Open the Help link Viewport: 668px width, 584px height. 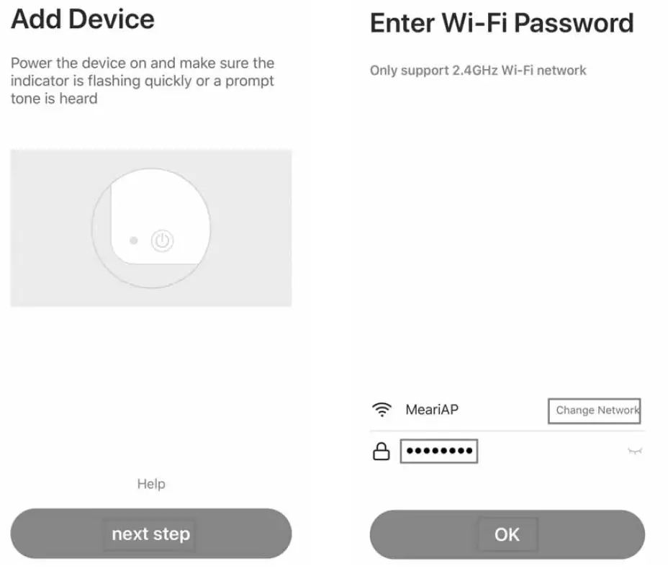(150, 483)
